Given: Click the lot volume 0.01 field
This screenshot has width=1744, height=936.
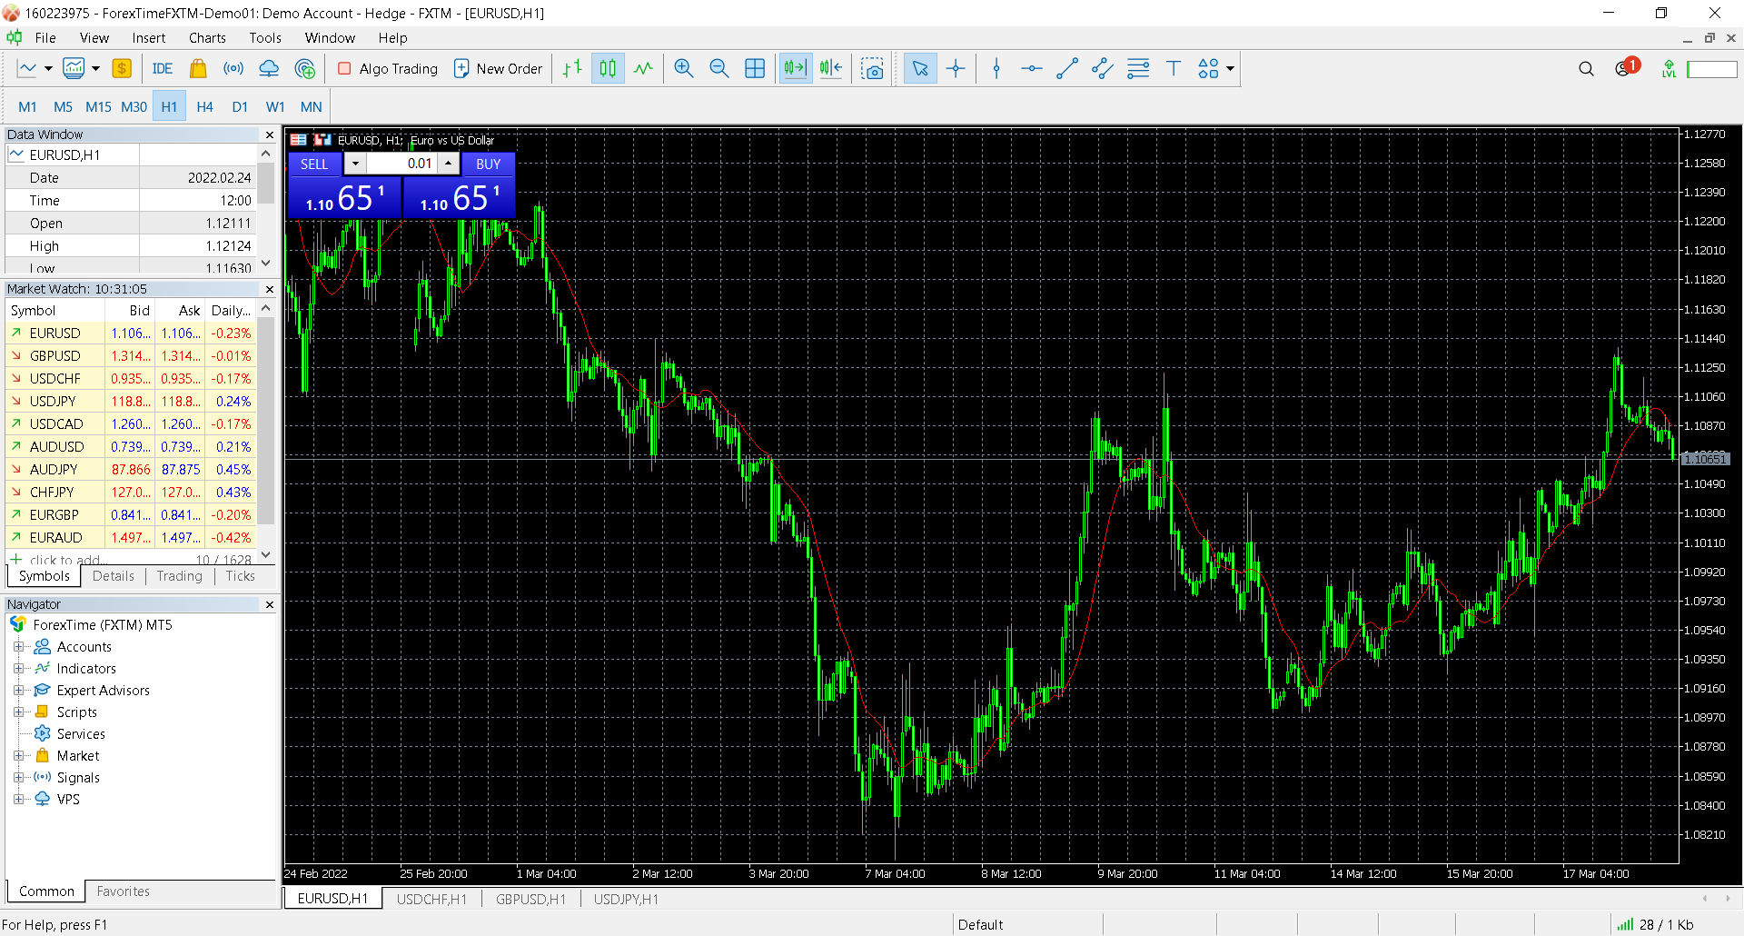Looking at the screenshot, I should coord(401,164).
